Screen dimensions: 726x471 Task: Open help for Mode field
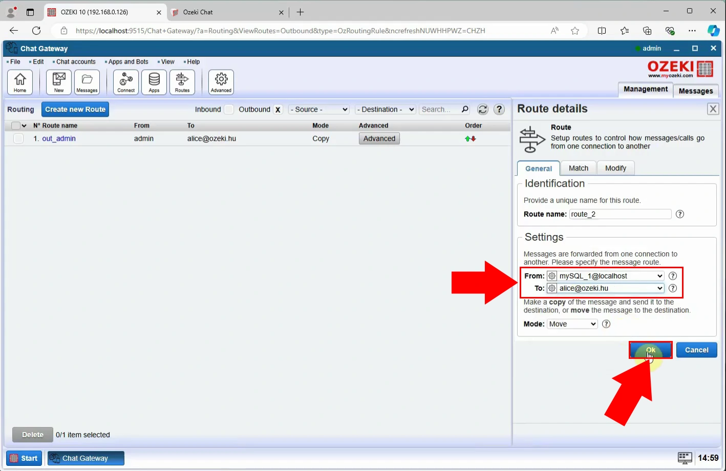pyautogui.click(x=606, y=324)
